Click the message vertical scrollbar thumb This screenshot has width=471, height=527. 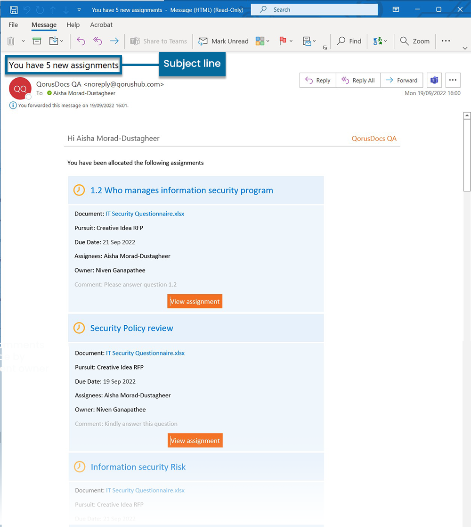point(467,155)
